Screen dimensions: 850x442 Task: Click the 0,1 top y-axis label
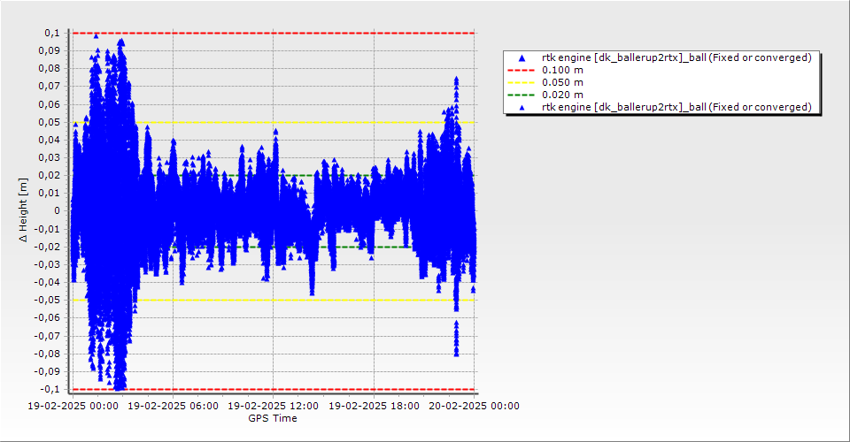[52, 33]
